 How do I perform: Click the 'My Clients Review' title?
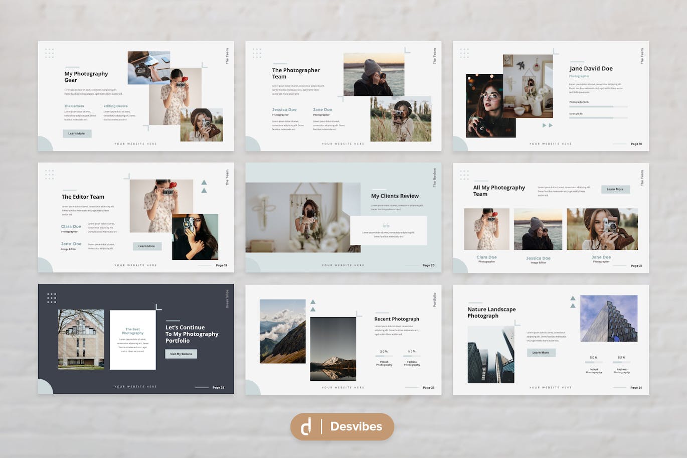click(395, 196)
